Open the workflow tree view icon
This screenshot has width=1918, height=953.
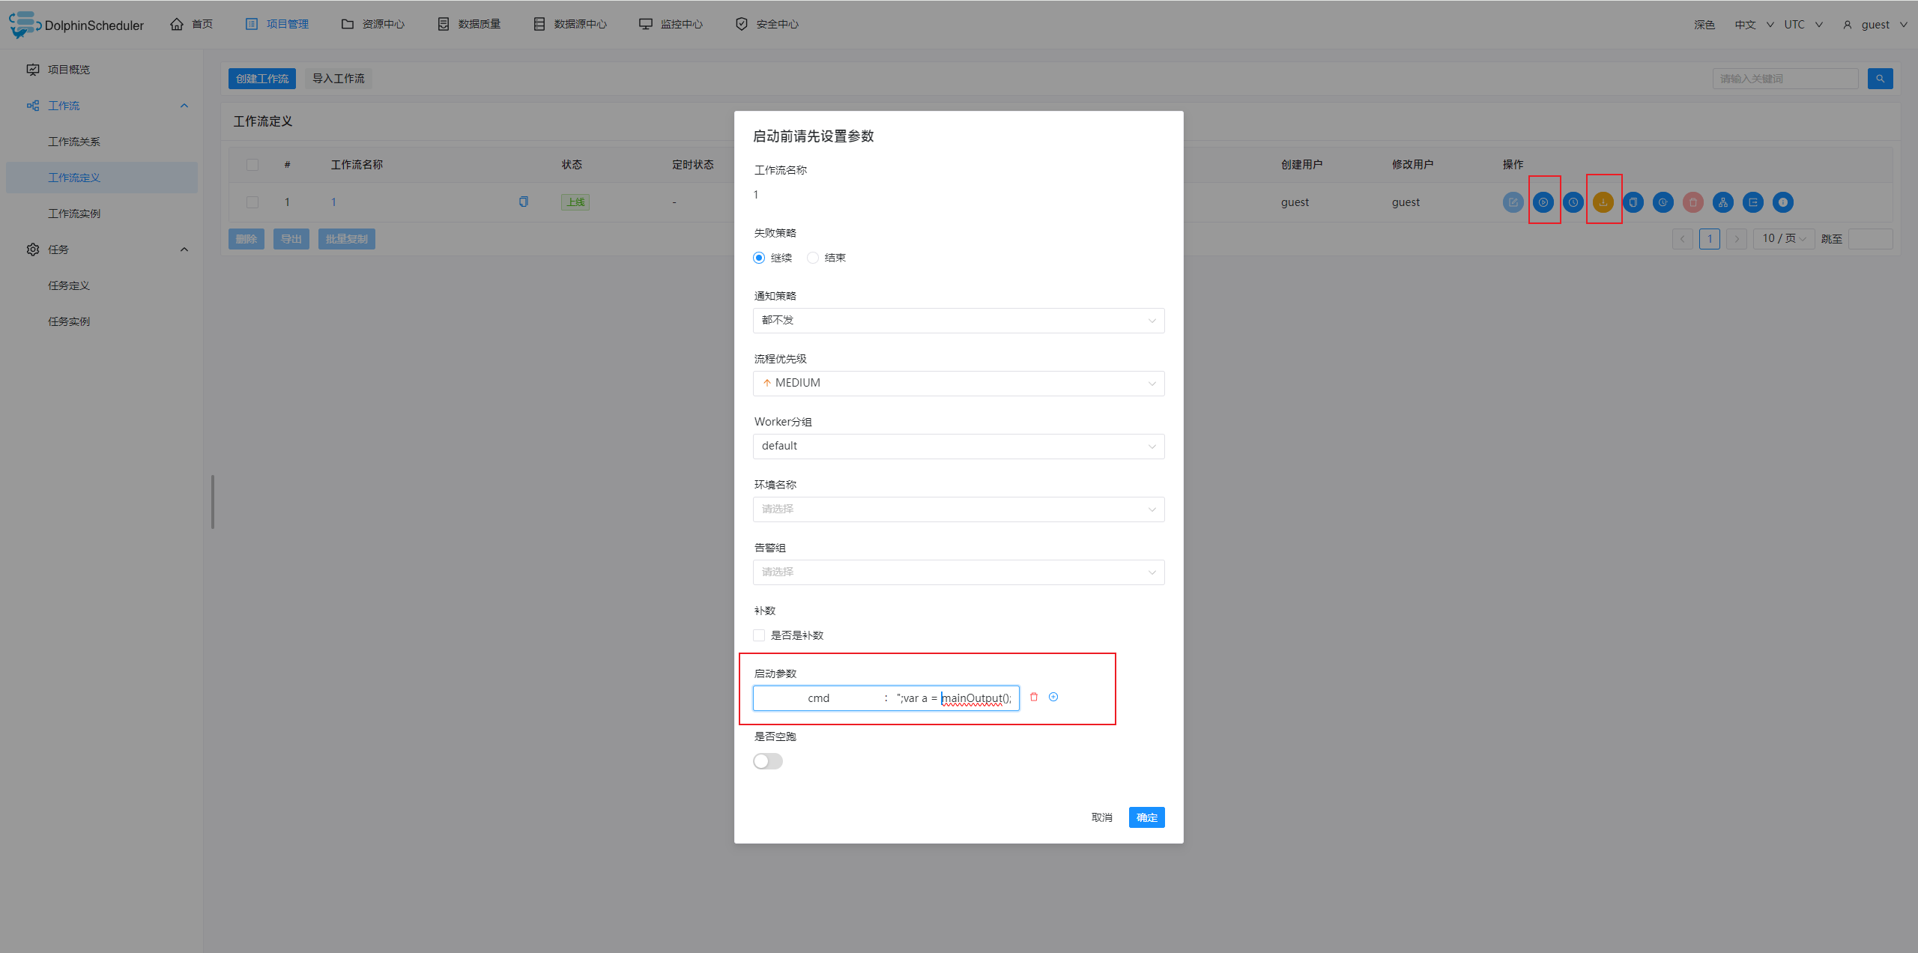pyautogui.click(x=1722, y=202)
